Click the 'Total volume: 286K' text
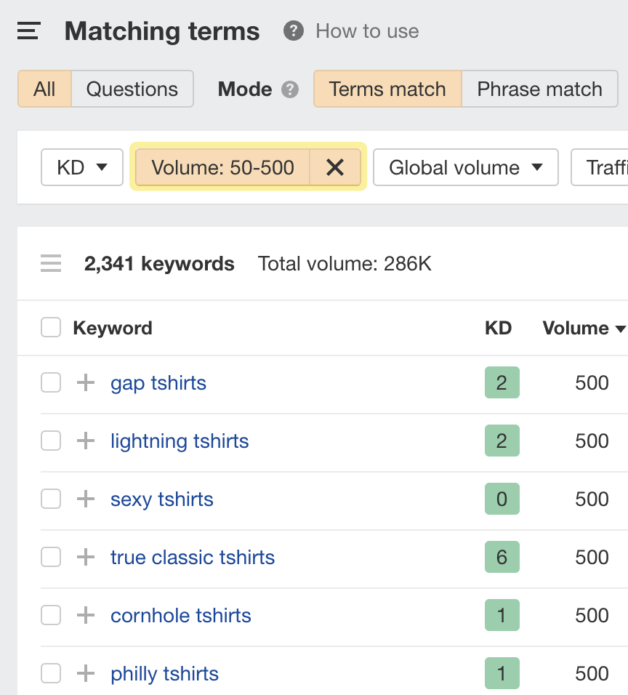 point(345,263)
